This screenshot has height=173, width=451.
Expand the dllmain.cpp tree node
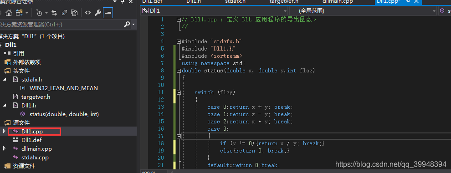pos(4,149)
